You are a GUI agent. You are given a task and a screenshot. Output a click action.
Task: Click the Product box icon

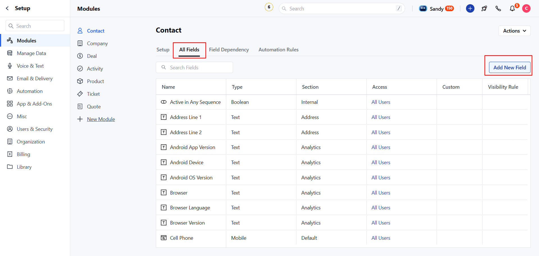[80, 81]
